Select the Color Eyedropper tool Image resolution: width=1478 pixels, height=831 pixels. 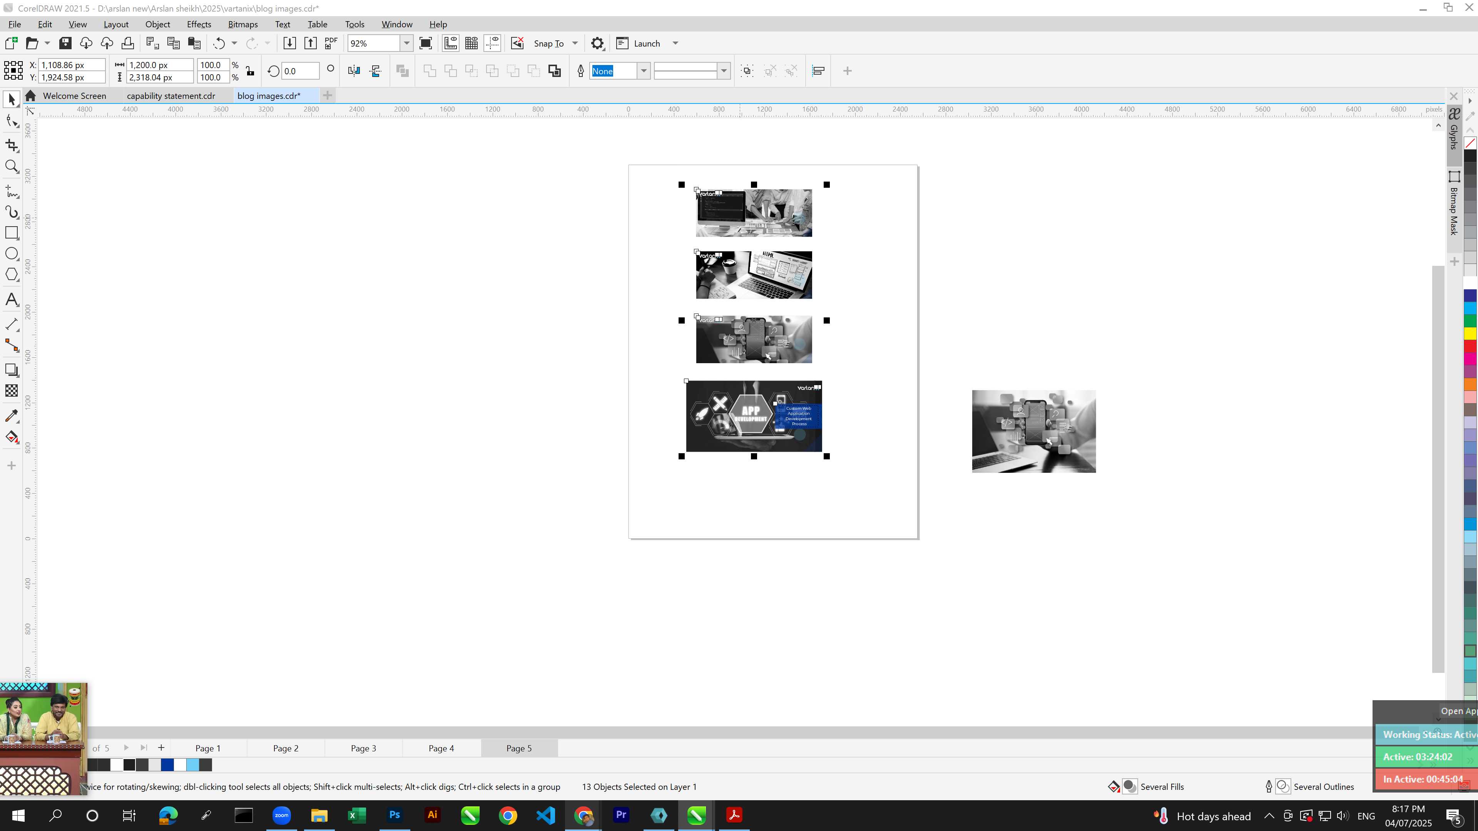12,416
